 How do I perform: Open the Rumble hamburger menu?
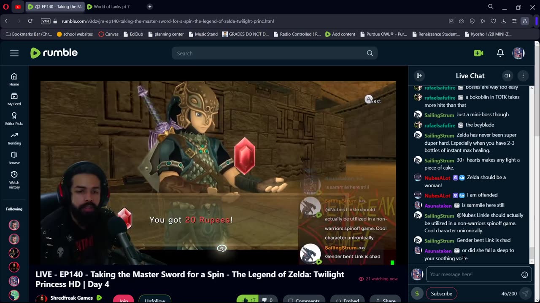click(14, 53)
